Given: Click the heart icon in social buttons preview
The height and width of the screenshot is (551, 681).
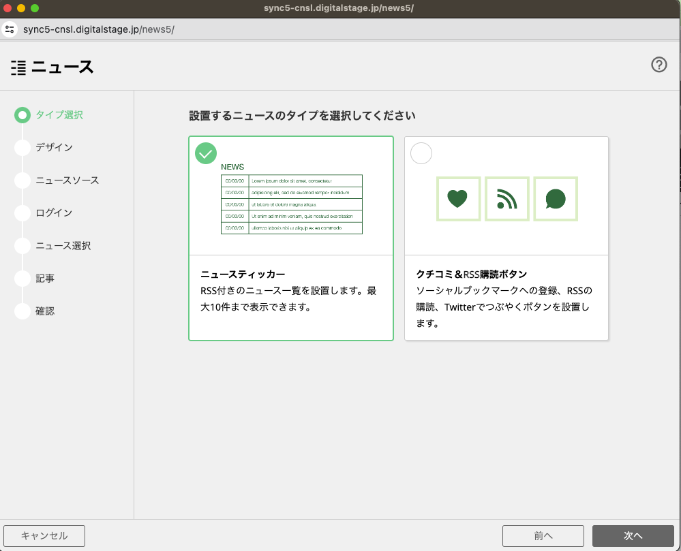Looking at the screenshot, I should coord(458,199).
